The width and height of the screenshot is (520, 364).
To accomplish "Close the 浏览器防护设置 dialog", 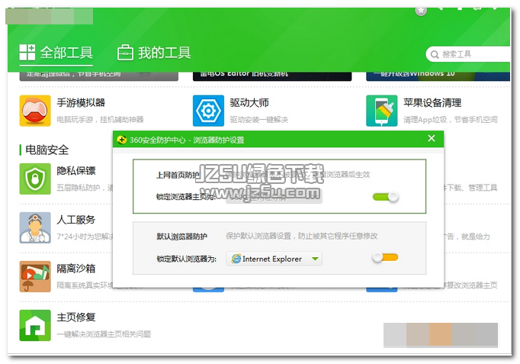I will (432, 138).
